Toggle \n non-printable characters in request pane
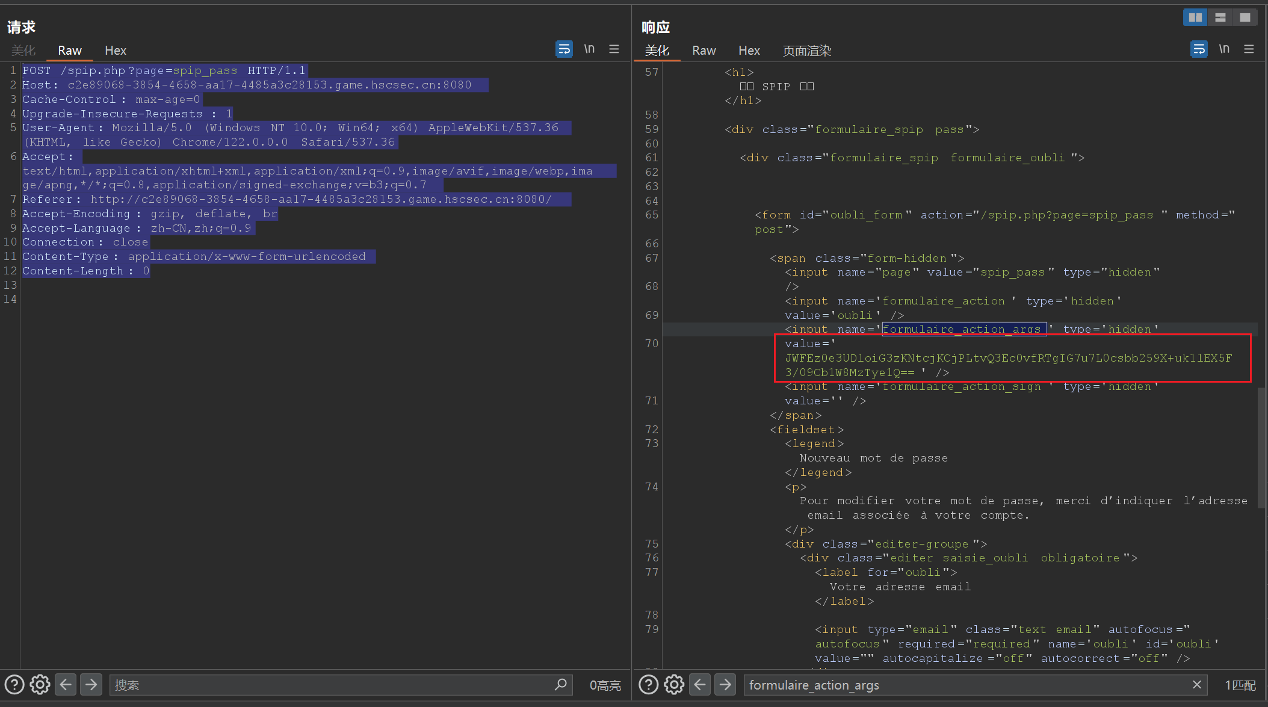Viewport: 1268px width, 707px height. [x=589, y=49]
